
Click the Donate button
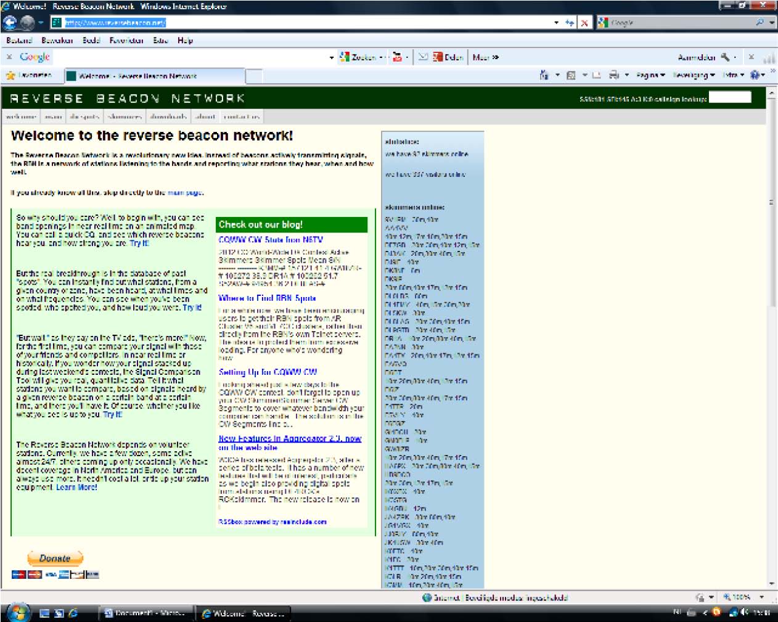point(55,559)
